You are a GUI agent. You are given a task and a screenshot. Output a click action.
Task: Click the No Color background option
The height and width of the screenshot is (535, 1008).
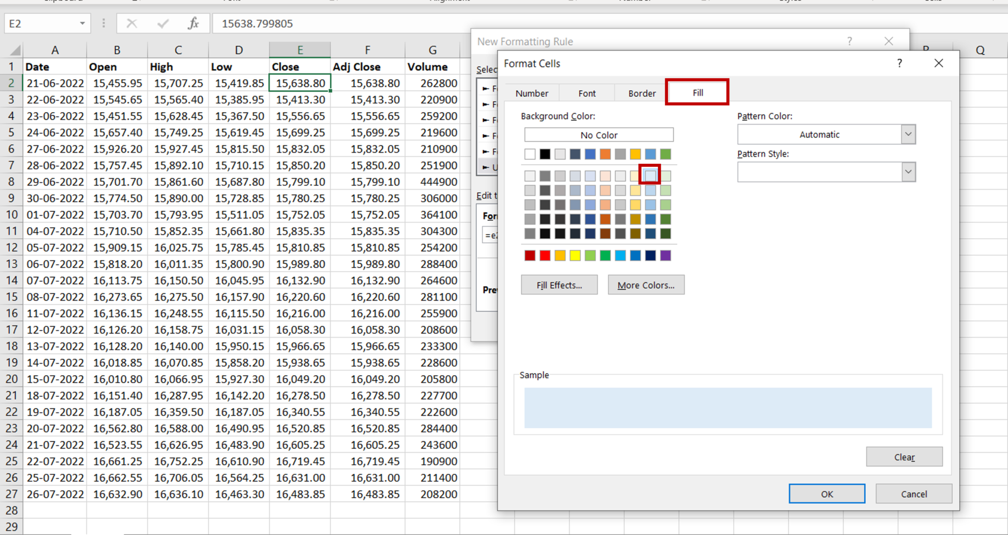[x=598, y=134]
